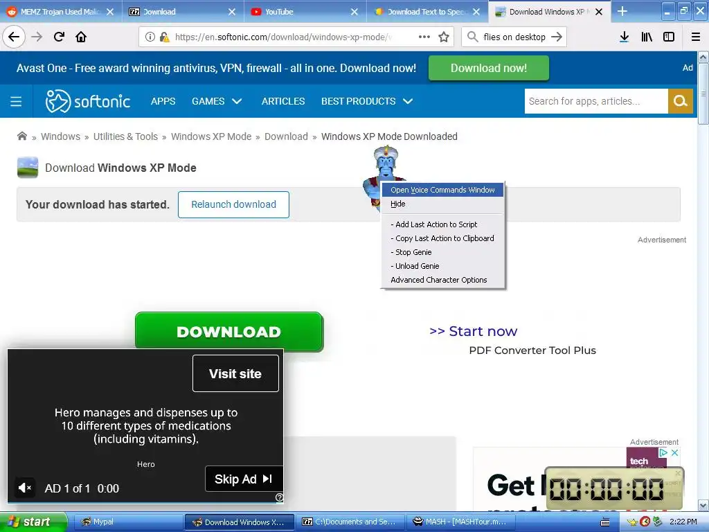
Task: Open the ARTICLES section
Action: (x=283, y=101)
